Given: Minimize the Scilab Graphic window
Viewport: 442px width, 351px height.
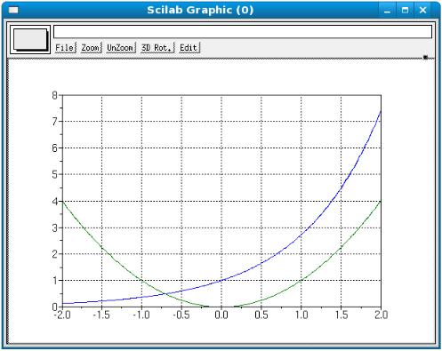Looking at the screenshot, I should 387,11.
